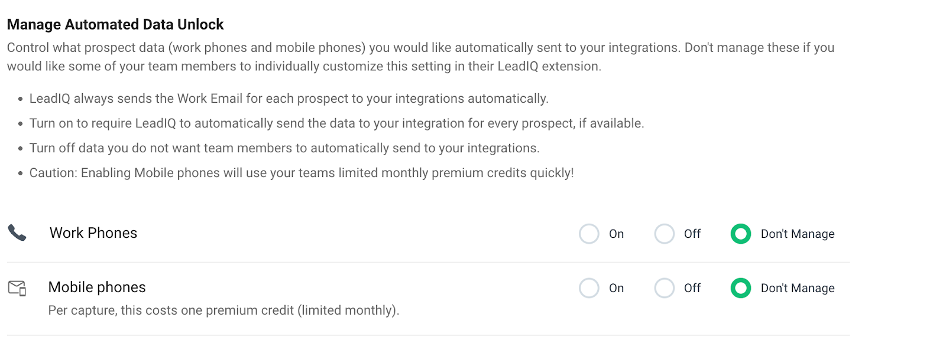Enable the On radio circle for Mobile phones

click(589, 288)
